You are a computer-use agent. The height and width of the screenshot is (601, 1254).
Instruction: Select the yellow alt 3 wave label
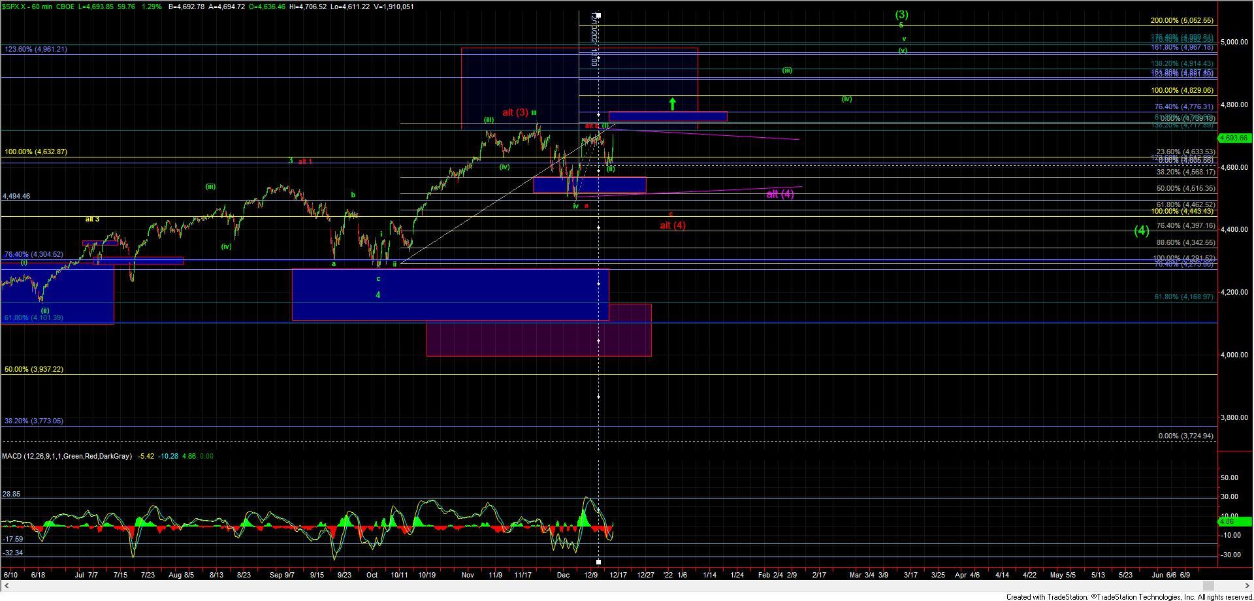pyautogui.click(x=92, y=219)
